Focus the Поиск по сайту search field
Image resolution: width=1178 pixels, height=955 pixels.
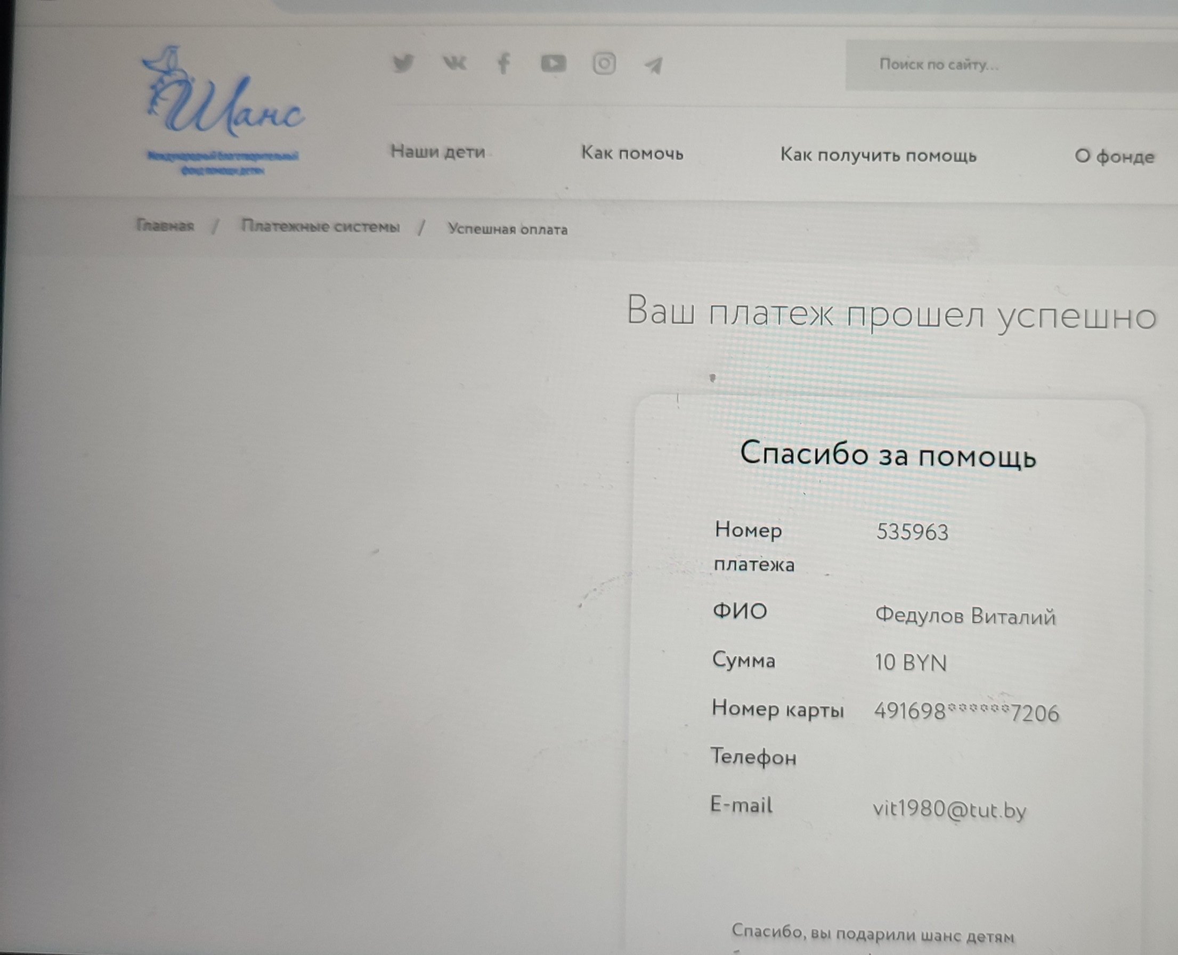[1011, 65]
